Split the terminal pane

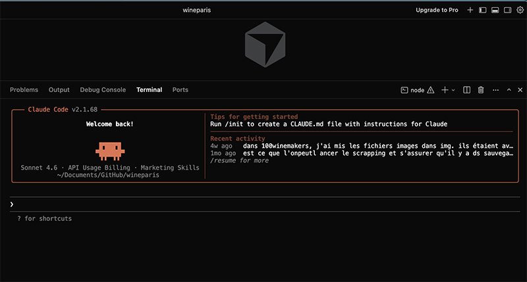coord(466,90)
